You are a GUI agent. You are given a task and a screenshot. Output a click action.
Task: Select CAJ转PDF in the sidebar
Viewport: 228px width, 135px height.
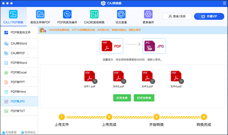point(19,53)
